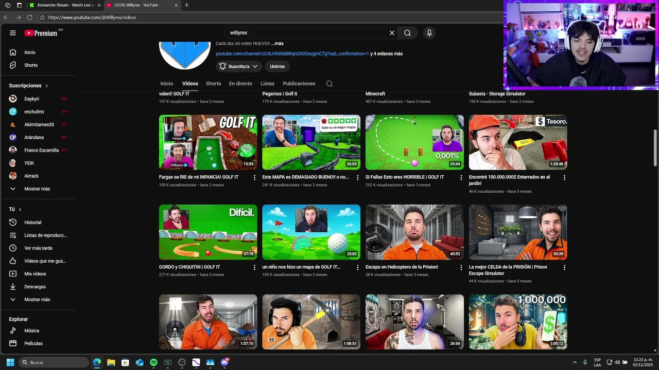This screenshot has height=370, width=659.
Task: Switch to Listas channel tab
Action: pyautogui.click(x=267, y=83)
